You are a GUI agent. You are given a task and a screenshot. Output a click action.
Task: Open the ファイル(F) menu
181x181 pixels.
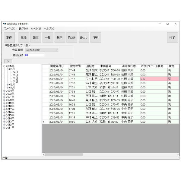10,28
